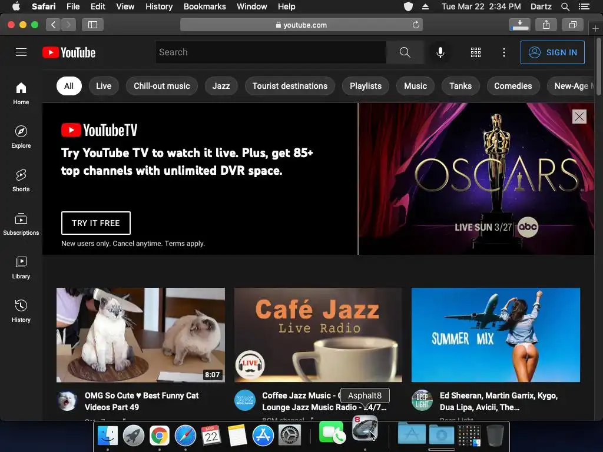Select the Music filter chip
603x452 pixels.
point(415,86)
